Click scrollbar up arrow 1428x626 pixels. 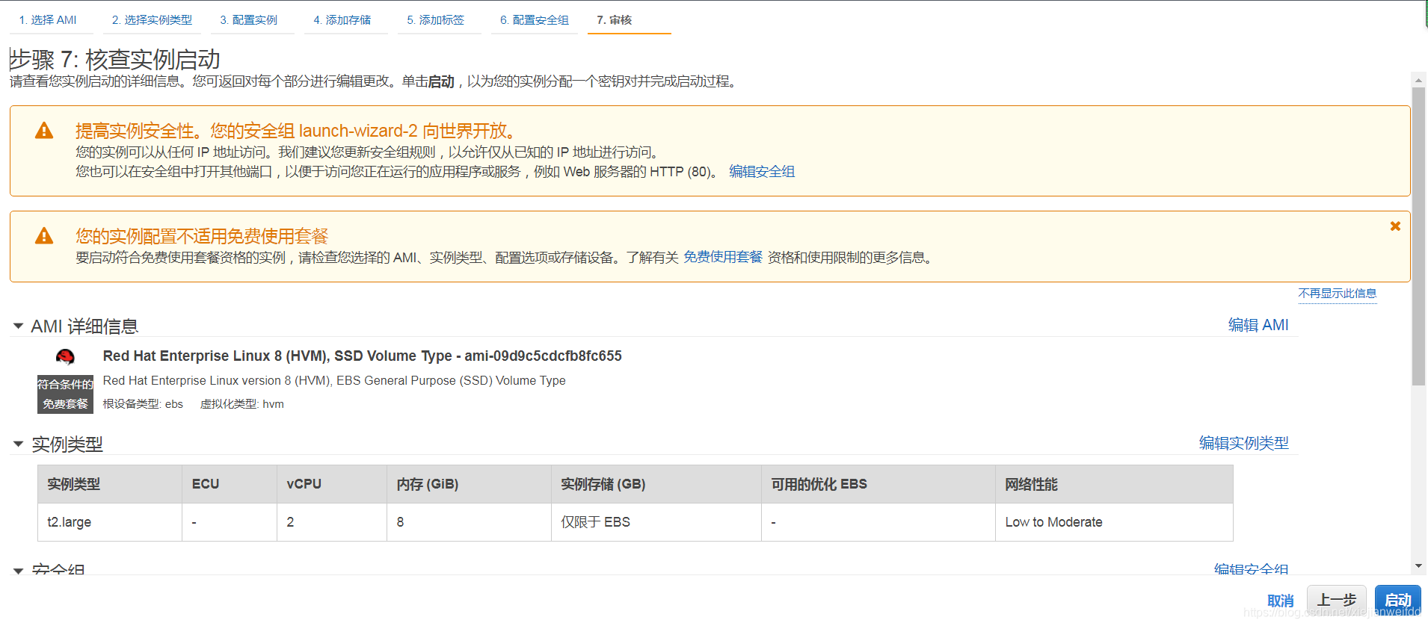click(1418, 79)
